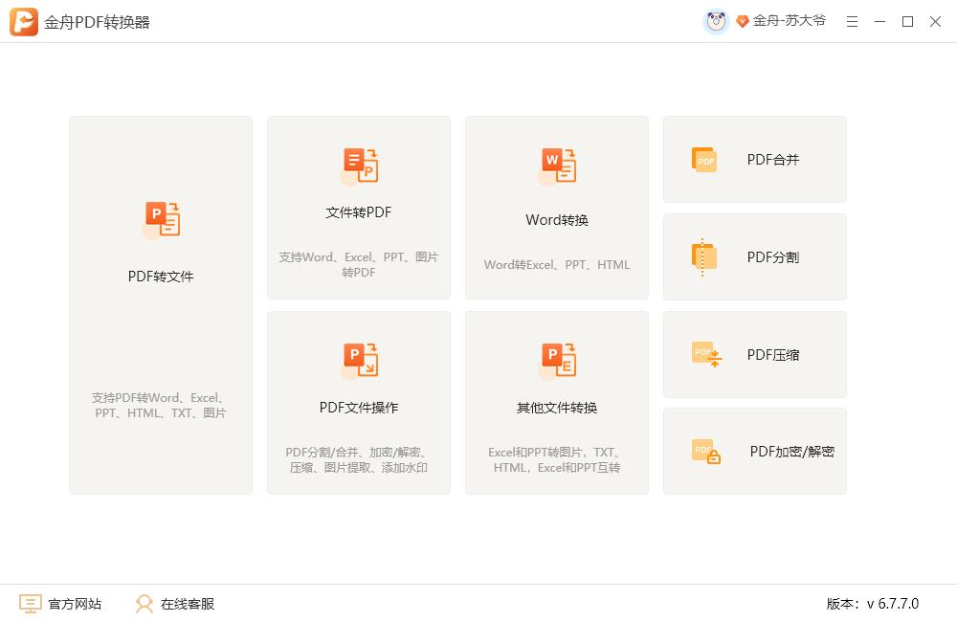Image resolution: width=957 pixels, height=622 pixels.
Task: Click the panda user avatar
Action: pos(716,21)
